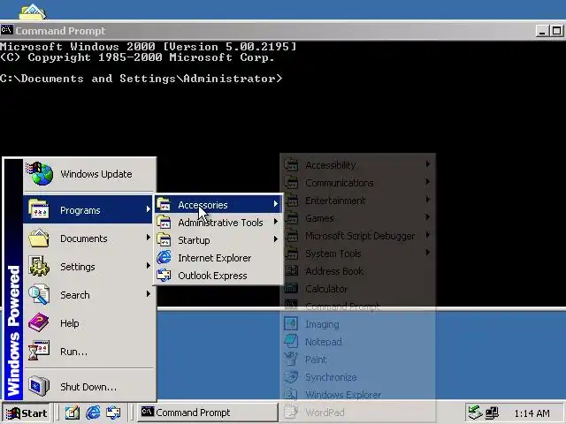Click the Accessories folder icon

coord(164,204)
